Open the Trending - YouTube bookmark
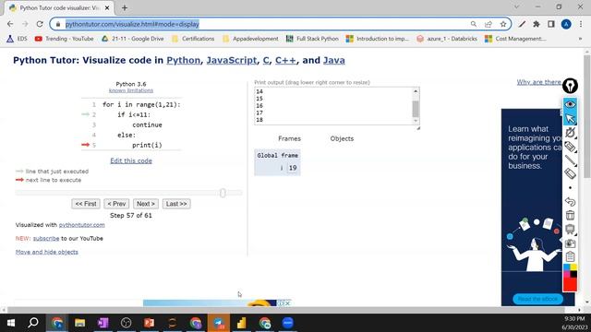The width and height of the screenshot is (591, 332). [x=64, y=39]
